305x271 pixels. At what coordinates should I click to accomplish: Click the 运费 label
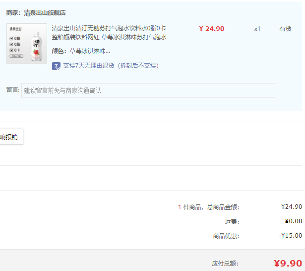[x=232, y=222]
